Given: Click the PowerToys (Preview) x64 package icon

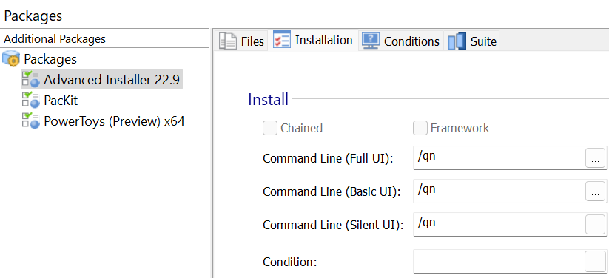Looking at the screenshot, I should [x=31, y=121].
